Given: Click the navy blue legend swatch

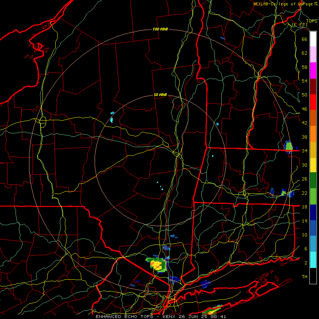Looking at the screenshot, I should [x=313, y=212].
